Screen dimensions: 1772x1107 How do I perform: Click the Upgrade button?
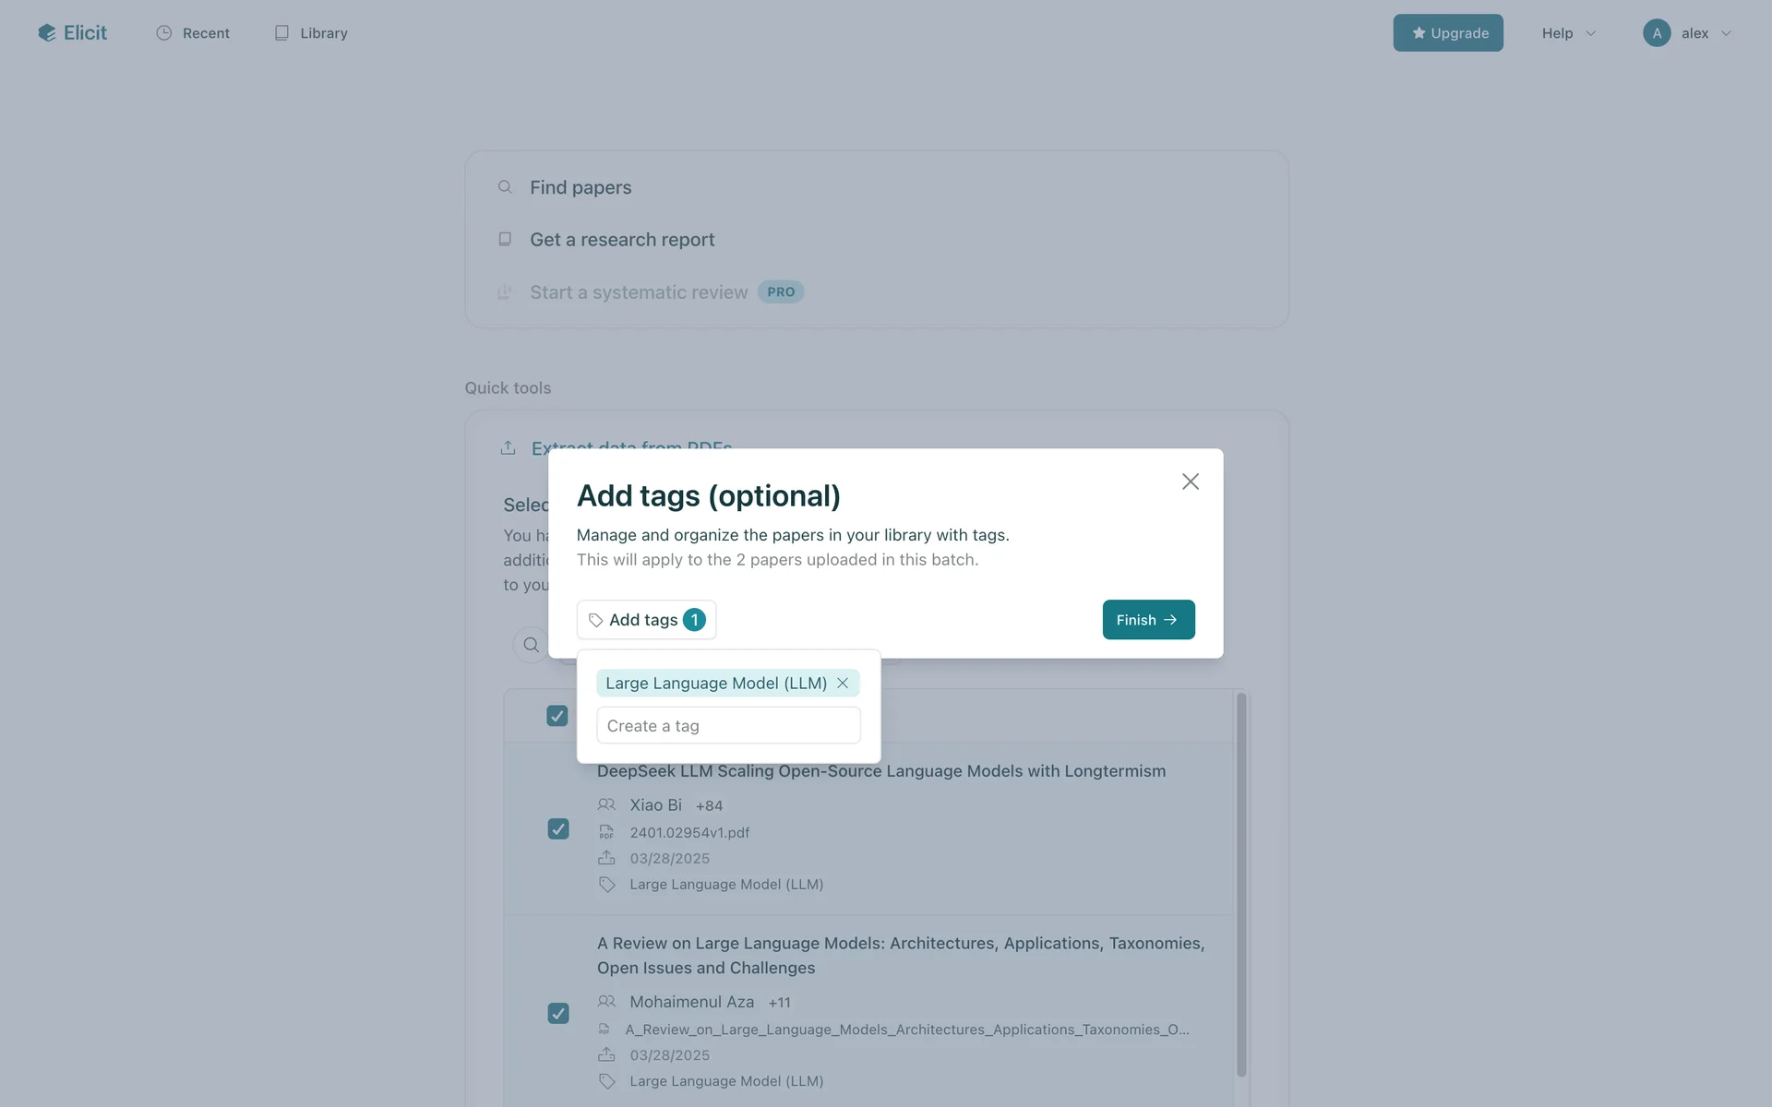click(x=1447, y=33)
